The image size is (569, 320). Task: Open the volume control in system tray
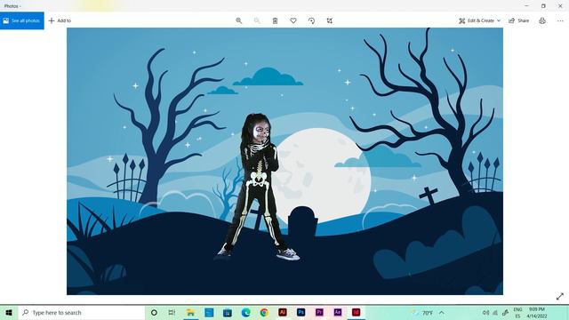click(486, 312)
